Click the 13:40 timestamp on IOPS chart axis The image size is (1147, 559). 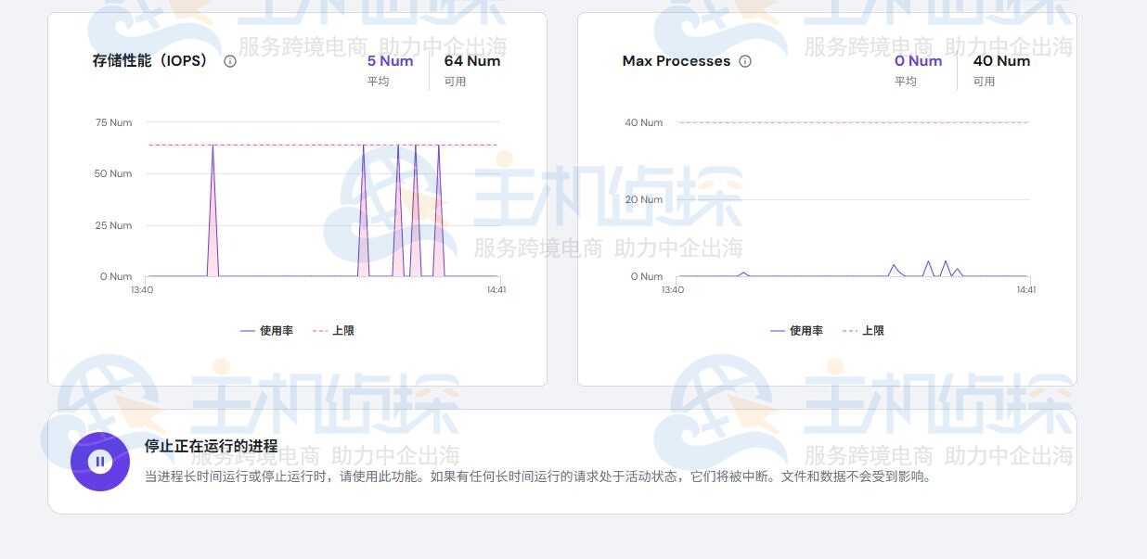144,289
